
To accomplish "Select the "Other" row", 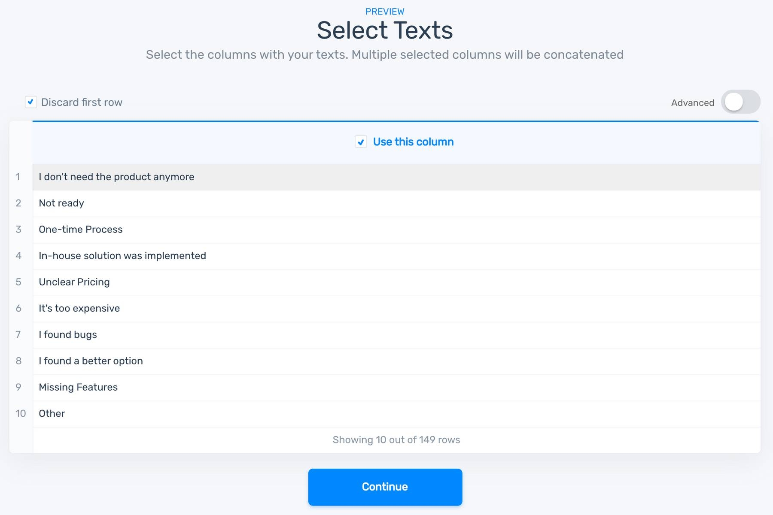I will point(52,413).
